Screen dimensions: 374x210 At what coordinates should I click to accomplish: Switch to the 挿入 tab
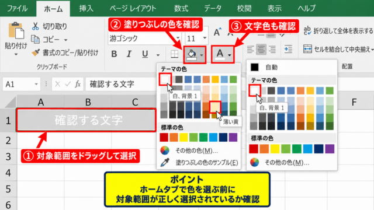point(86,9)
